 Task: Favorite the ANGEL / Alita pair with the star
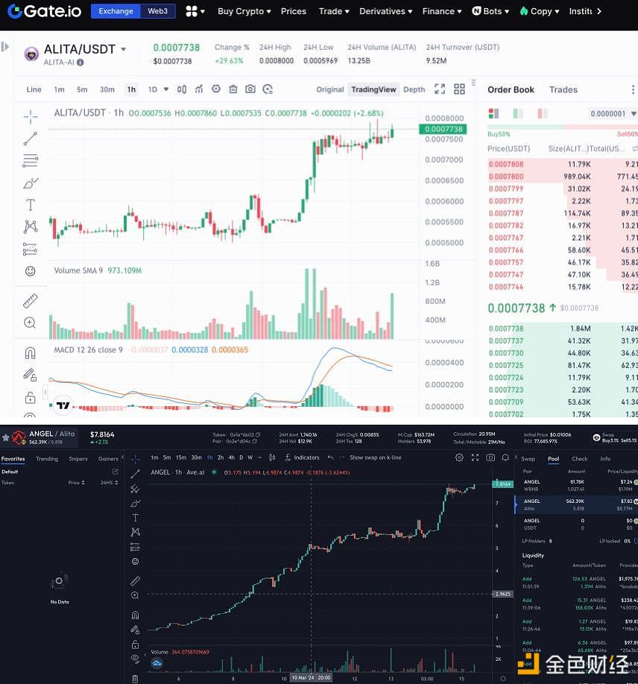pos(6,437)
